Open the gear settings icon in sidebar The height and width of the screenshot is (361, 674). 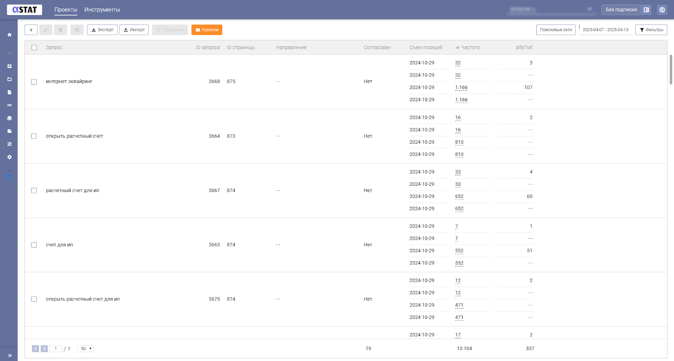[9, 157]
